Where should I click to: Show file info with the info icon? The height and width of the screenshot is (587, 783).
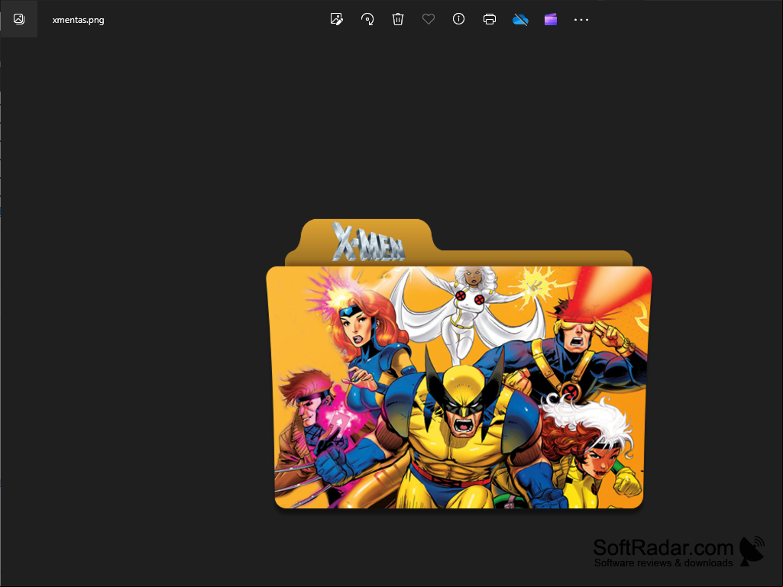pyautogui.click(x=458, y=19)
